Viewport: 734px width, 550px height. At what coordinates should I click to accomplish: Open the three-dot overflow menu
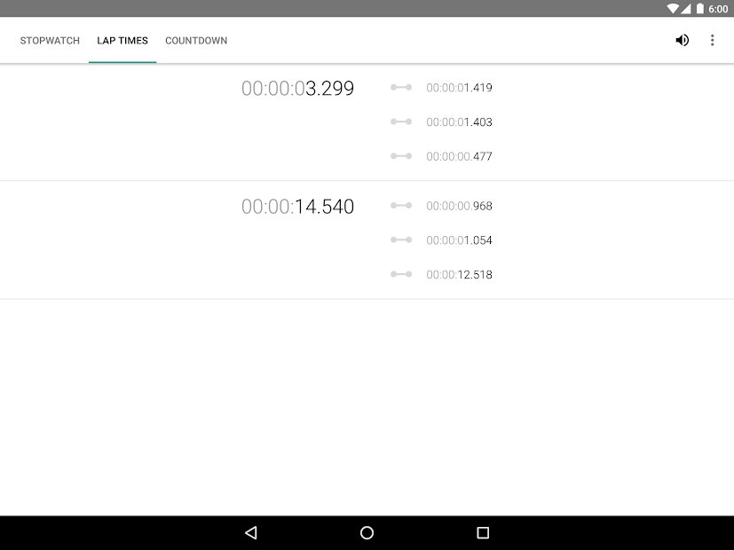click(712, 40)
